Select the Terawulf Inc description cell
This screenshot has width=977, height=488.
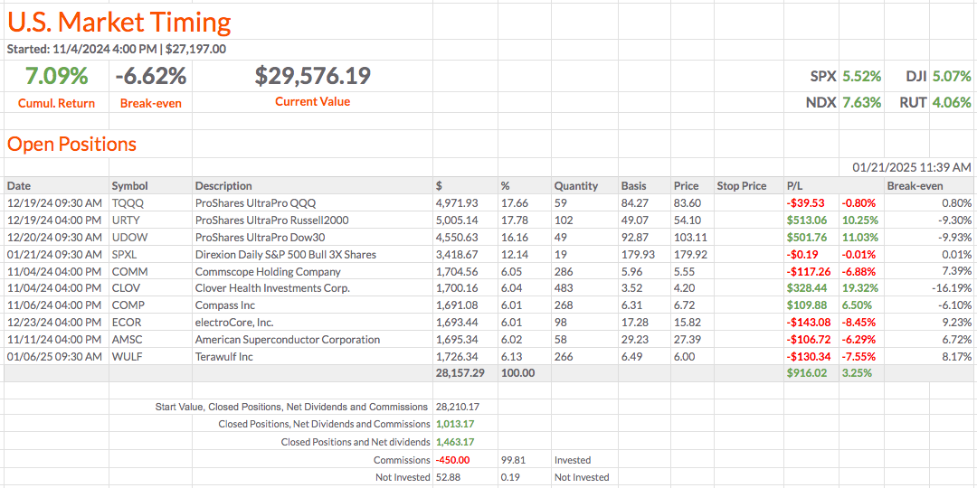[x=223, y=357]
